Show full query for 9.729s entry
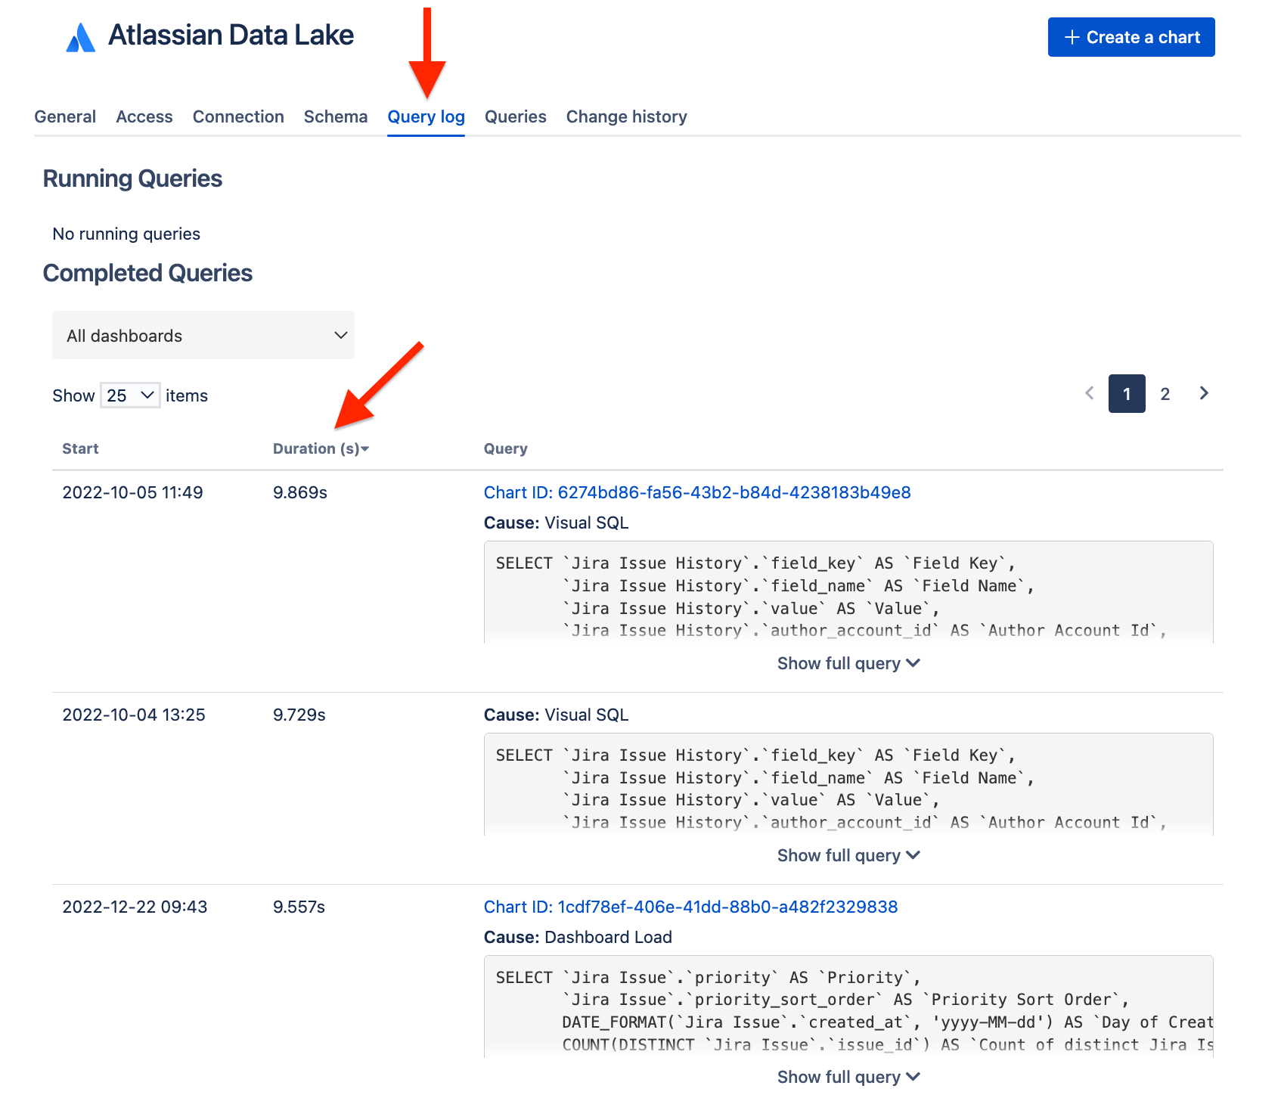The height and width of the screenshot is (1098, 1281). tap(848, 855)
